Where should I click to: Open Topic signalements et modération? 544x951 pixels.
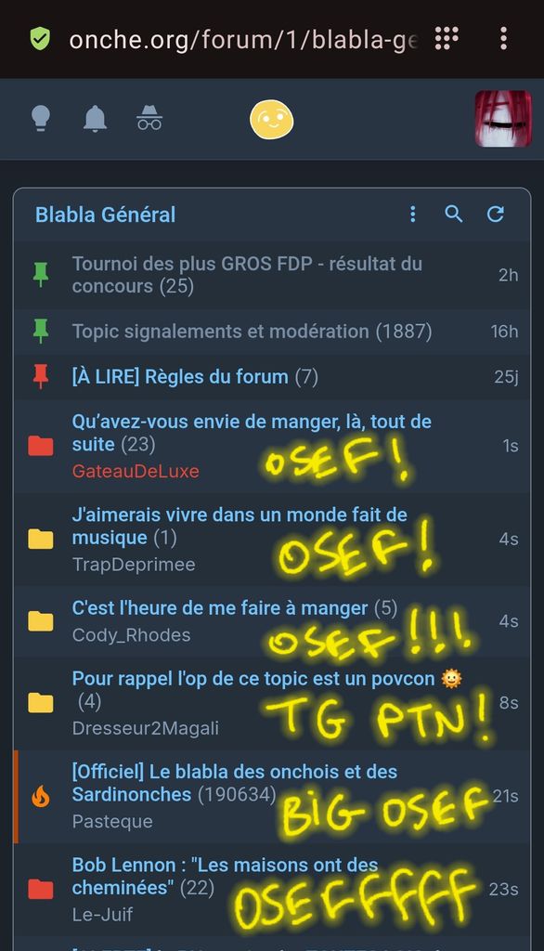(x=252, y=332)
